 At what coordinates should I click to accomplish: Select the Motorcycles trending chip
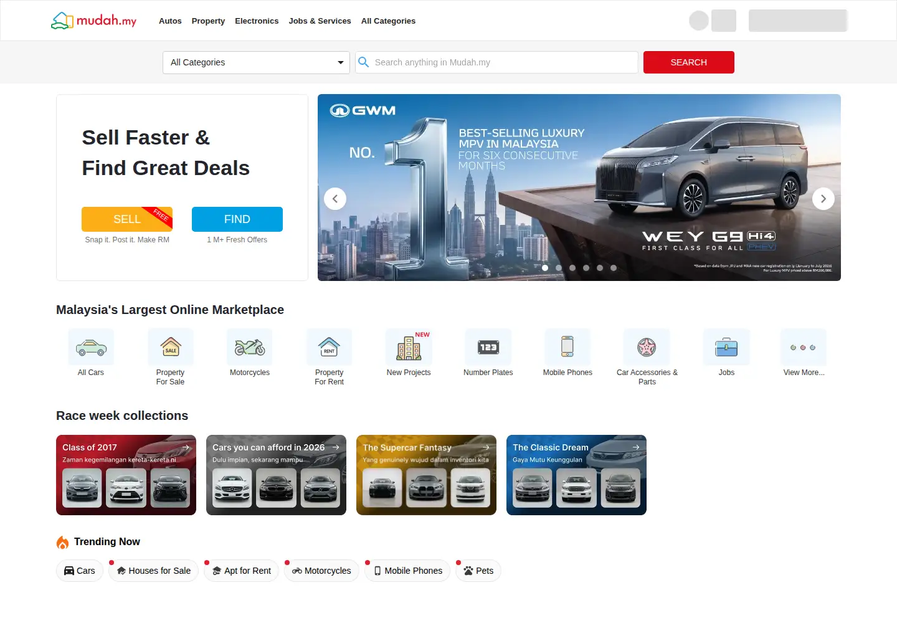(x=321, y=571)
